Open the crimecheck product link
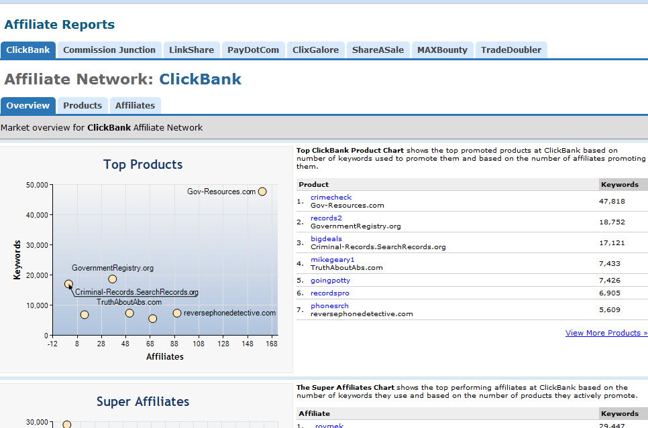 [331, 198]
